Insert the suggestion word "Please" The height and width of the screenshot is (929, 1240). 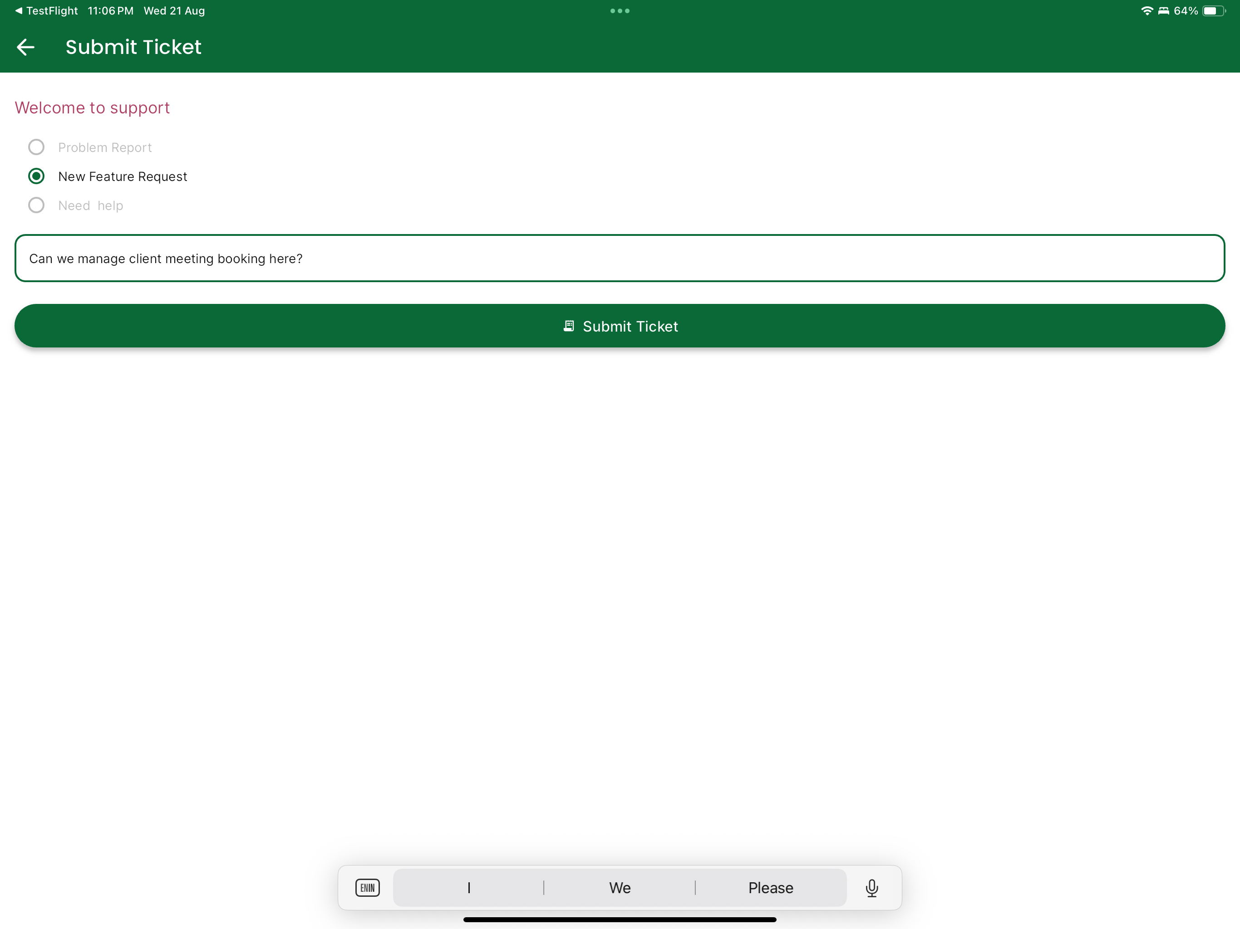tap(770, 888)
